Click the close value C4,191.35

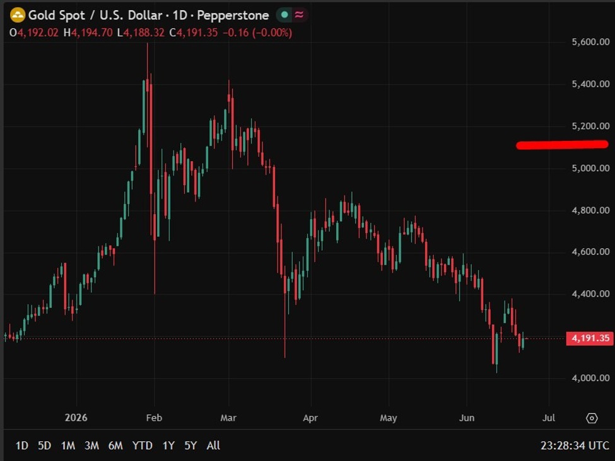194,33
